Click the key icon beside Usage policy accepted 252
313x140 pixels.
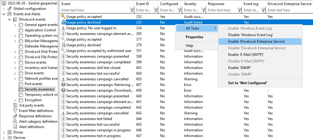[63, 17]
